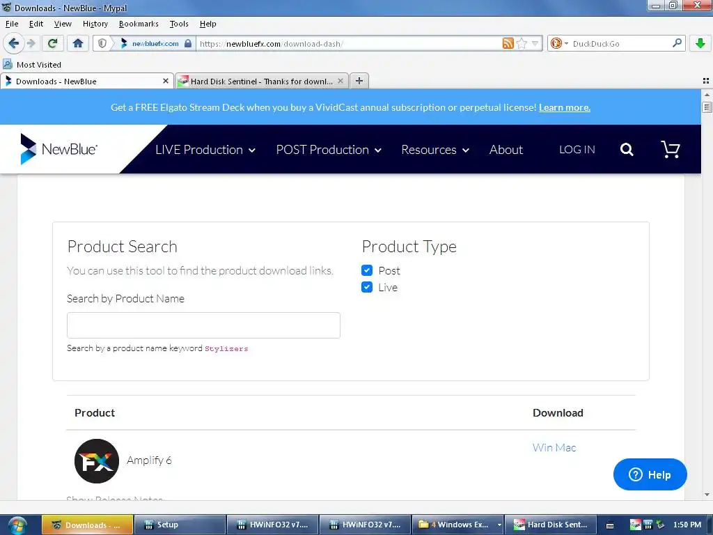This screenshot has width=713, height=535.
Task: Open a new tab with plus button
Action: tap(359, 81)
